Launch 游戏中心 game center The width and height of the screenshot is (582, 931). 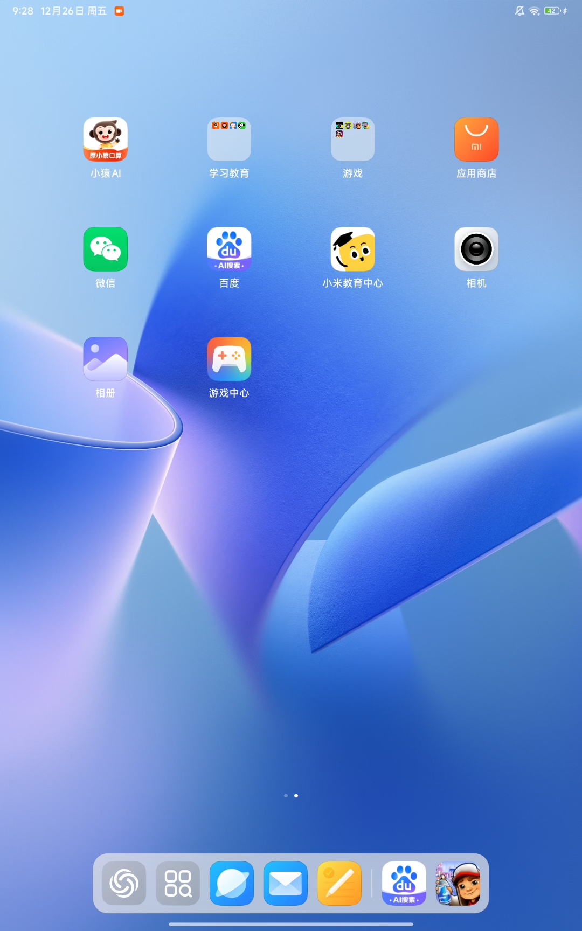[229, 359]
